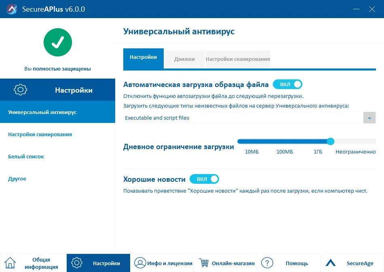Screen dimensions: 384x272
Task: Click the gear icon in bottom Настройки tab
Action: (77, 263)
